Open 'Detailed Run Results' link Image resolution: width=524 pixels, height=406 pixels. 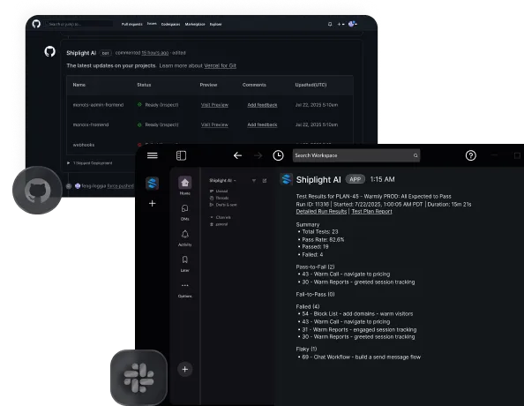[x=321, y=211]
